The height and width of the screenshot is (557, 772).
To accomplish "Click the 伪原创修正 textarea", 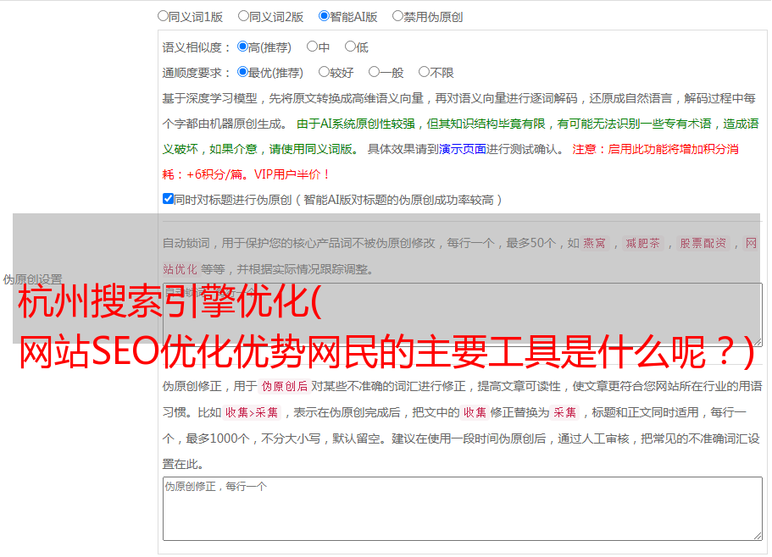I will point(463,509).
